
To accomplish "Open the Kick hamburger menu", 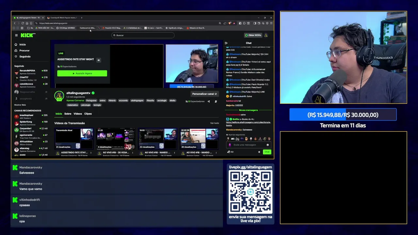I will [16, 35].
